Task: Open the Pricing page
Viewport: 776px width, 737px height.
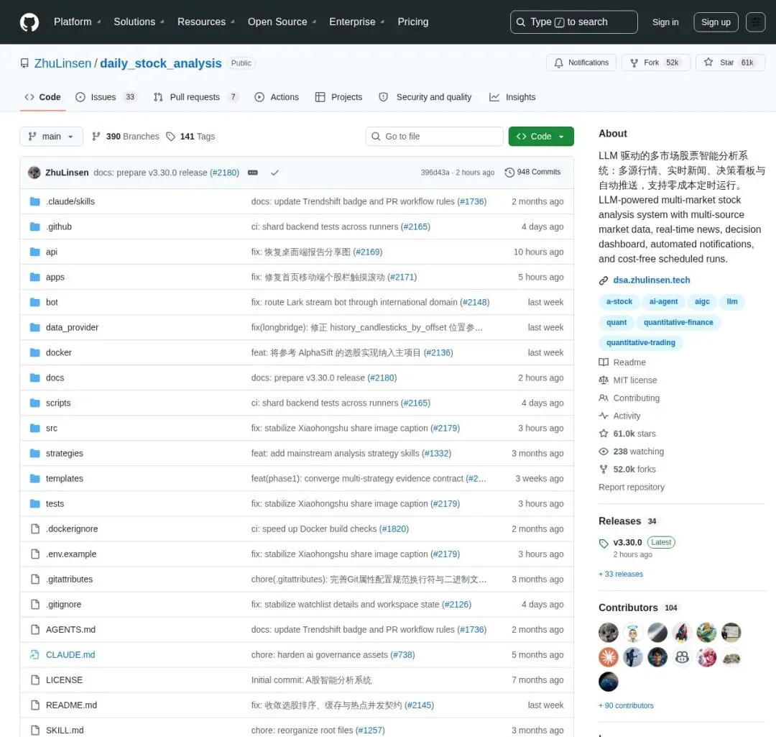Action: [413, 22]
